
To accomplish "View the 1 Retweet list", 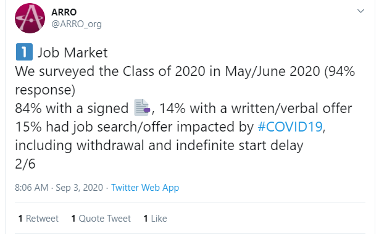I will [38, 219].
